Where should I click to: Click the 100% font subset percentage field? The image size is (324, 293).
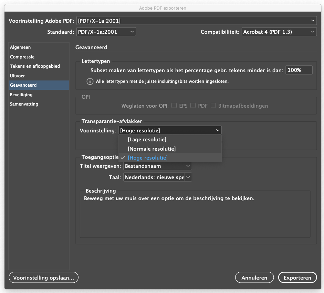click(x=299, y=70)
